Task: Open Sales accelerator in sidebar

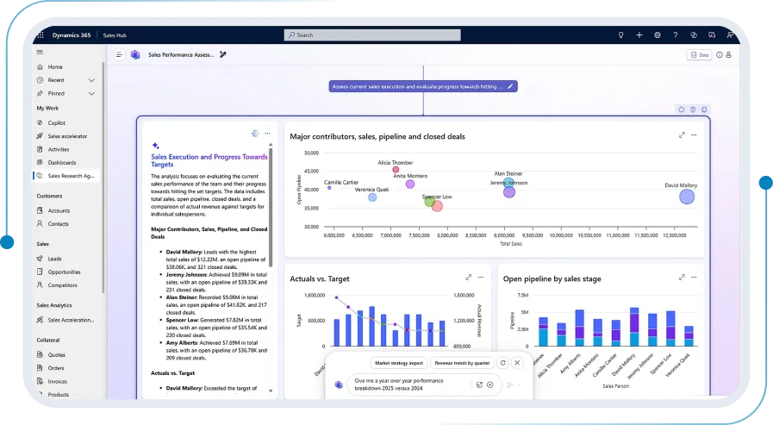Action: coord(66,136)
